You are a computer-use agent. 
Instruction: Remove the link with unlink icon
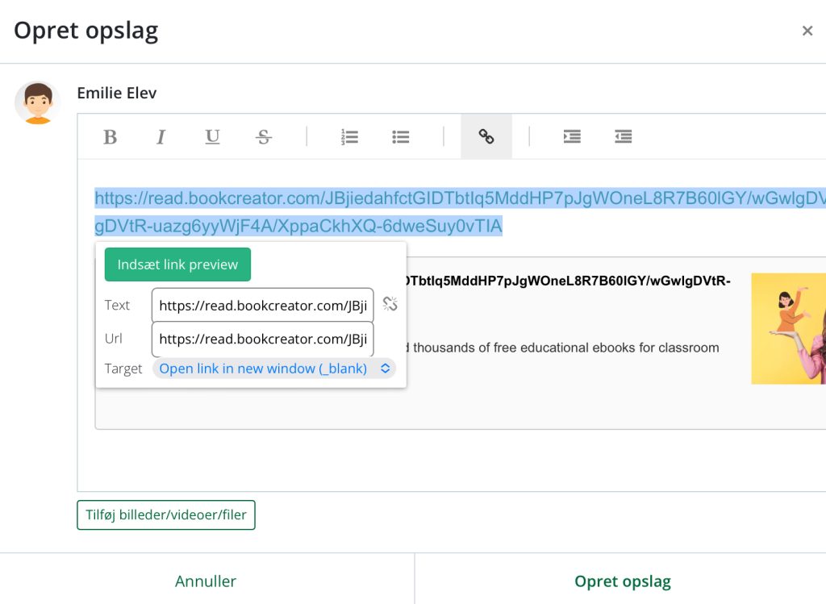[390, 304]
